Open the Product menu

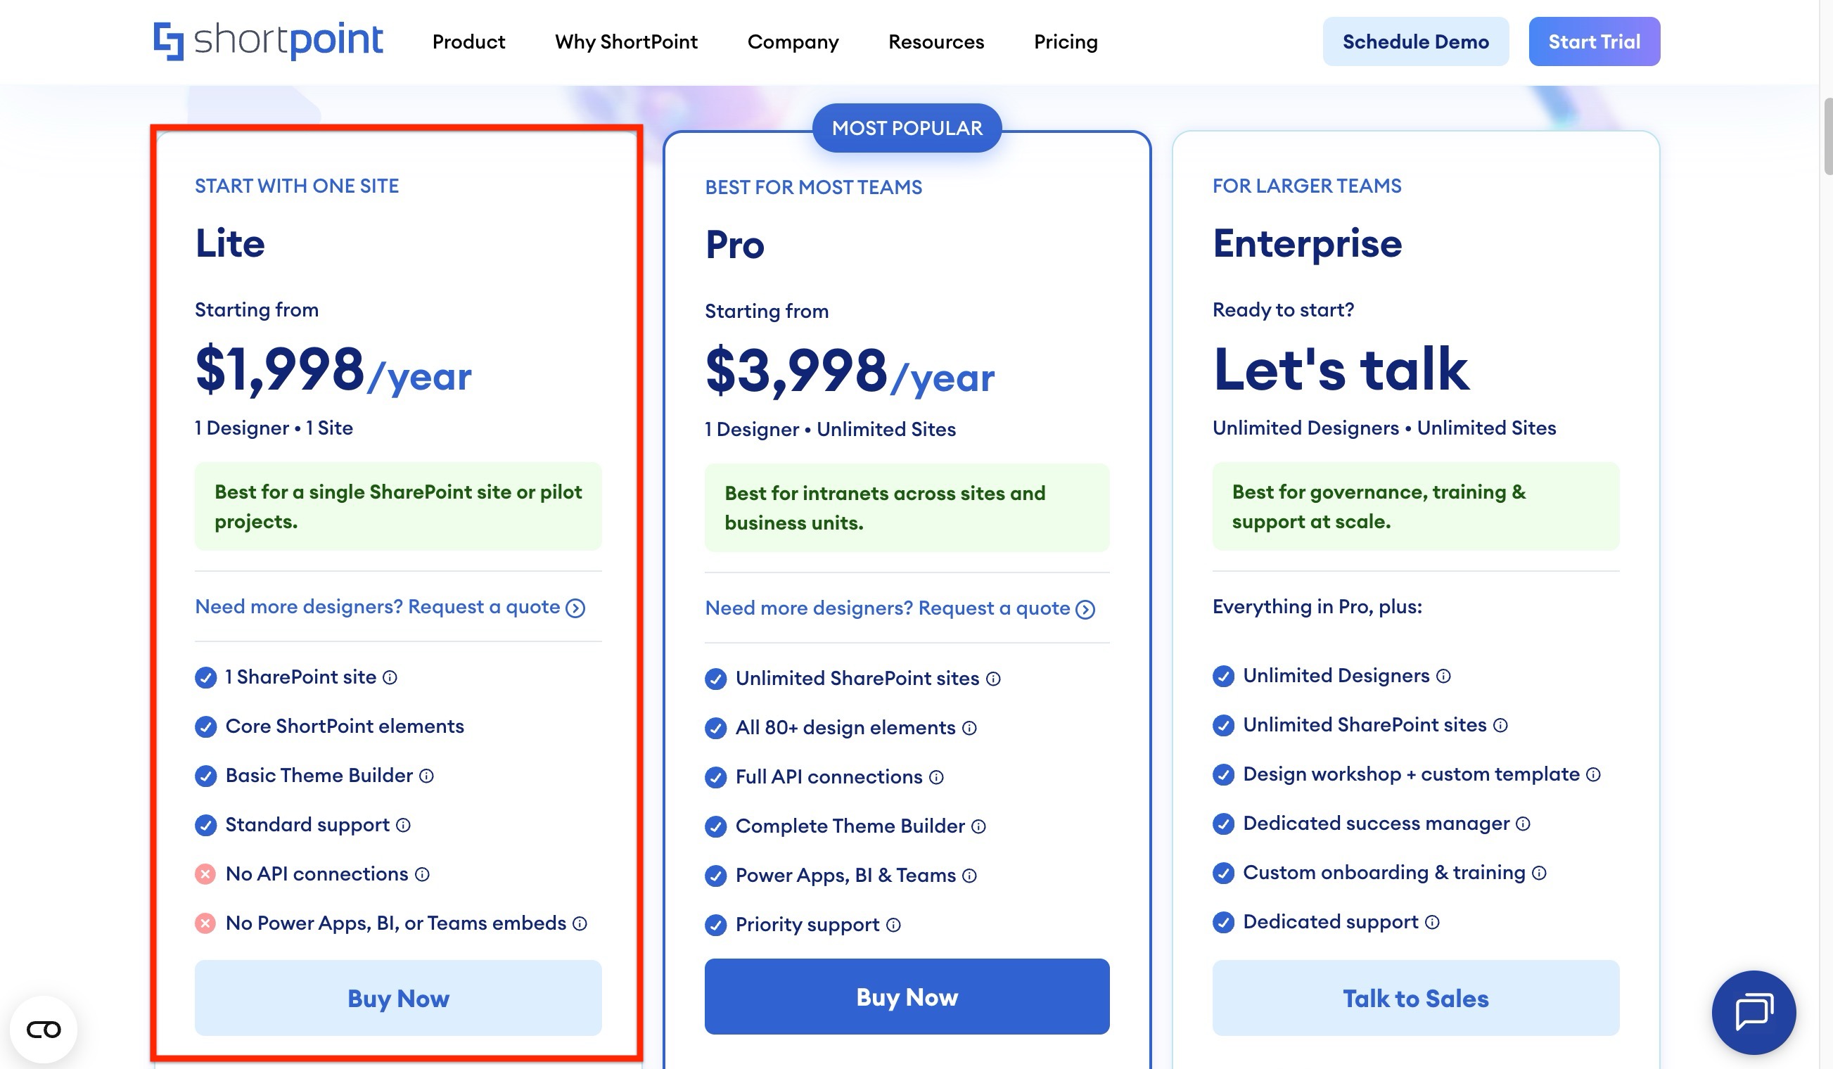(x=468, y=41)
